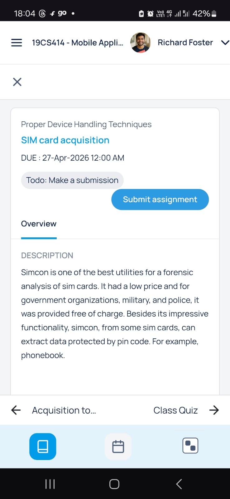Tap the Submit assignment button

pyautogui.click(x=160, y=199)
